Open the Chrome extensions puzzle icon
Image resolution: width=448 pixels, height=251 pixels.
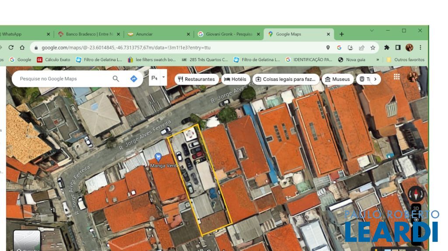pyautogui.click(x=387, y=48)
